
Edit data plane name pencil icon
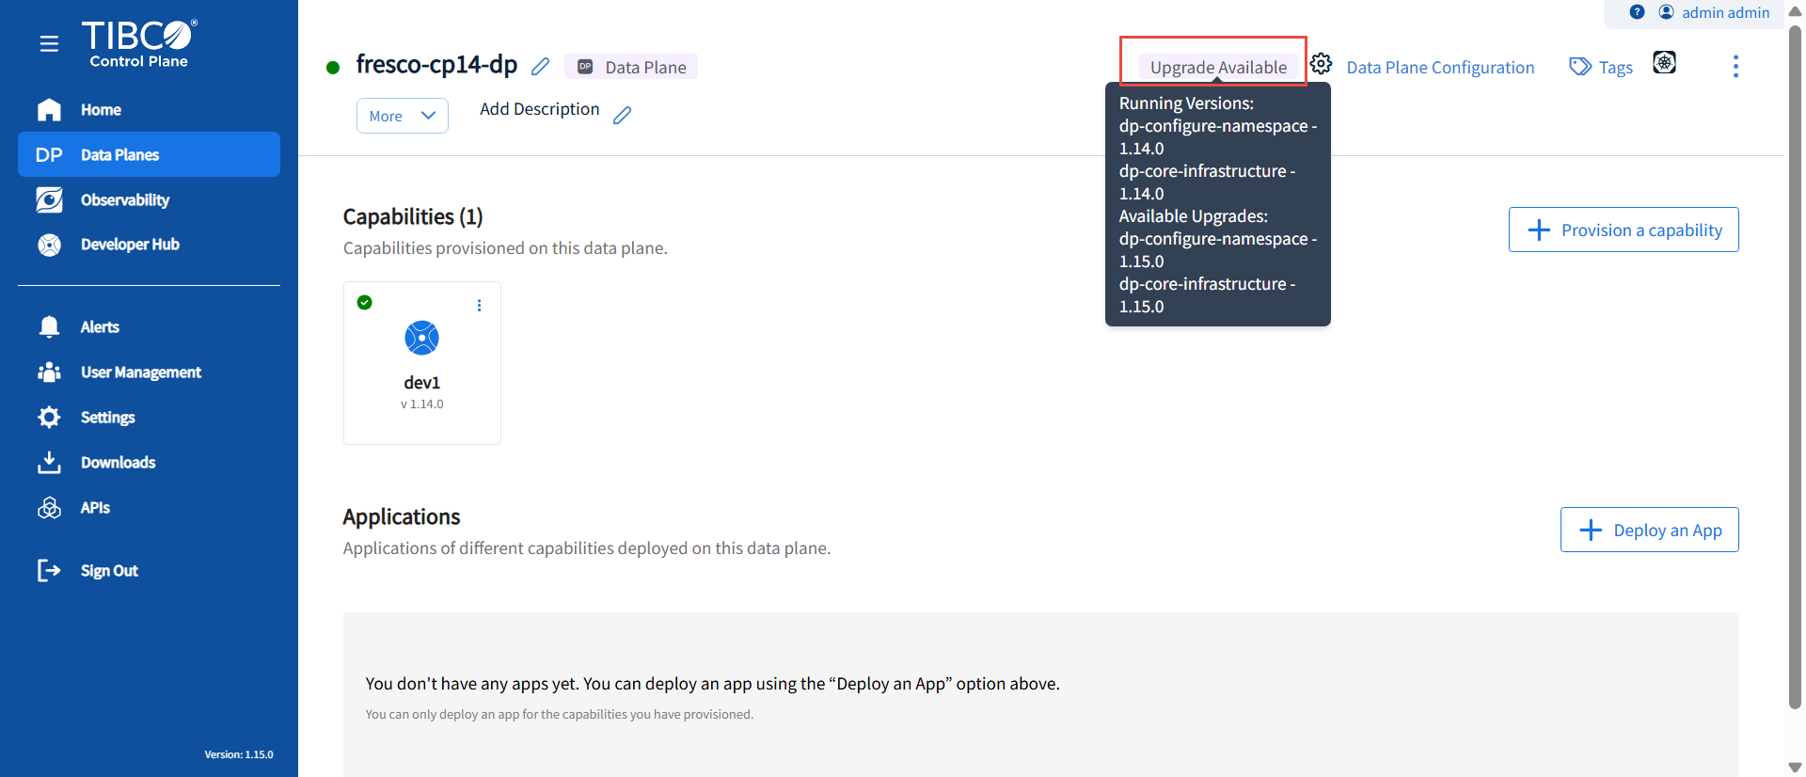[540, 67]
